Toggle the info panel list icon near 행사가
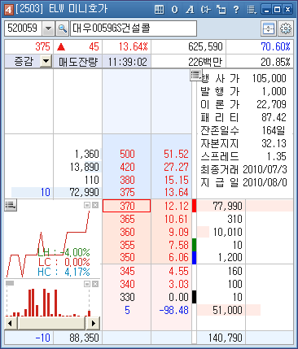 195,75
